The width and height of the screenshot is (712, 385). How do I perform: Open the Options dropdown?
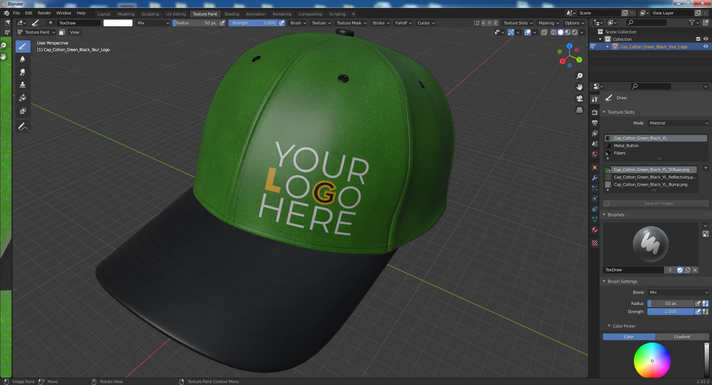574,23
